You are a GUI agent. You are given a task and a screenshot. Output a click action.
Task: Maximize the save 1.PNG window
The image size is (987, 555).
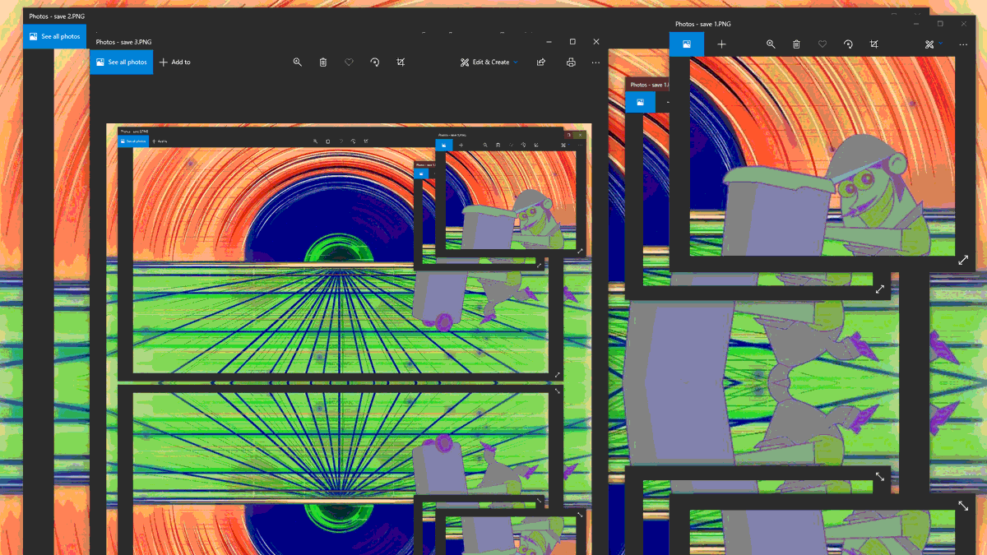point(940,24)
